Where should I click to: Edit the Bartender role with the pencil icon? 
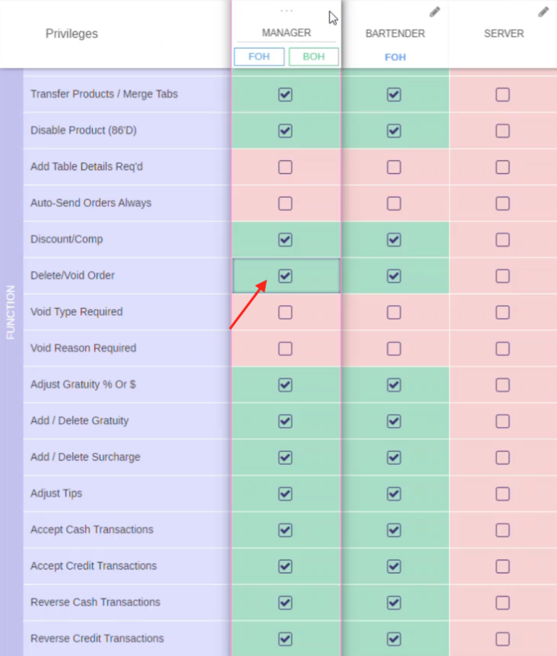434,12
